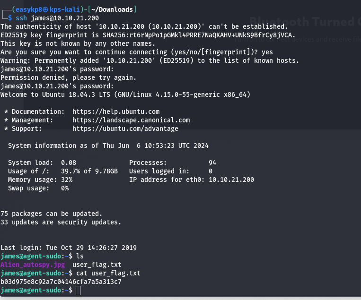Click the ssh james@10.10.21.200 command text
The height and width of the screenshot is (300, 361).
57,18
